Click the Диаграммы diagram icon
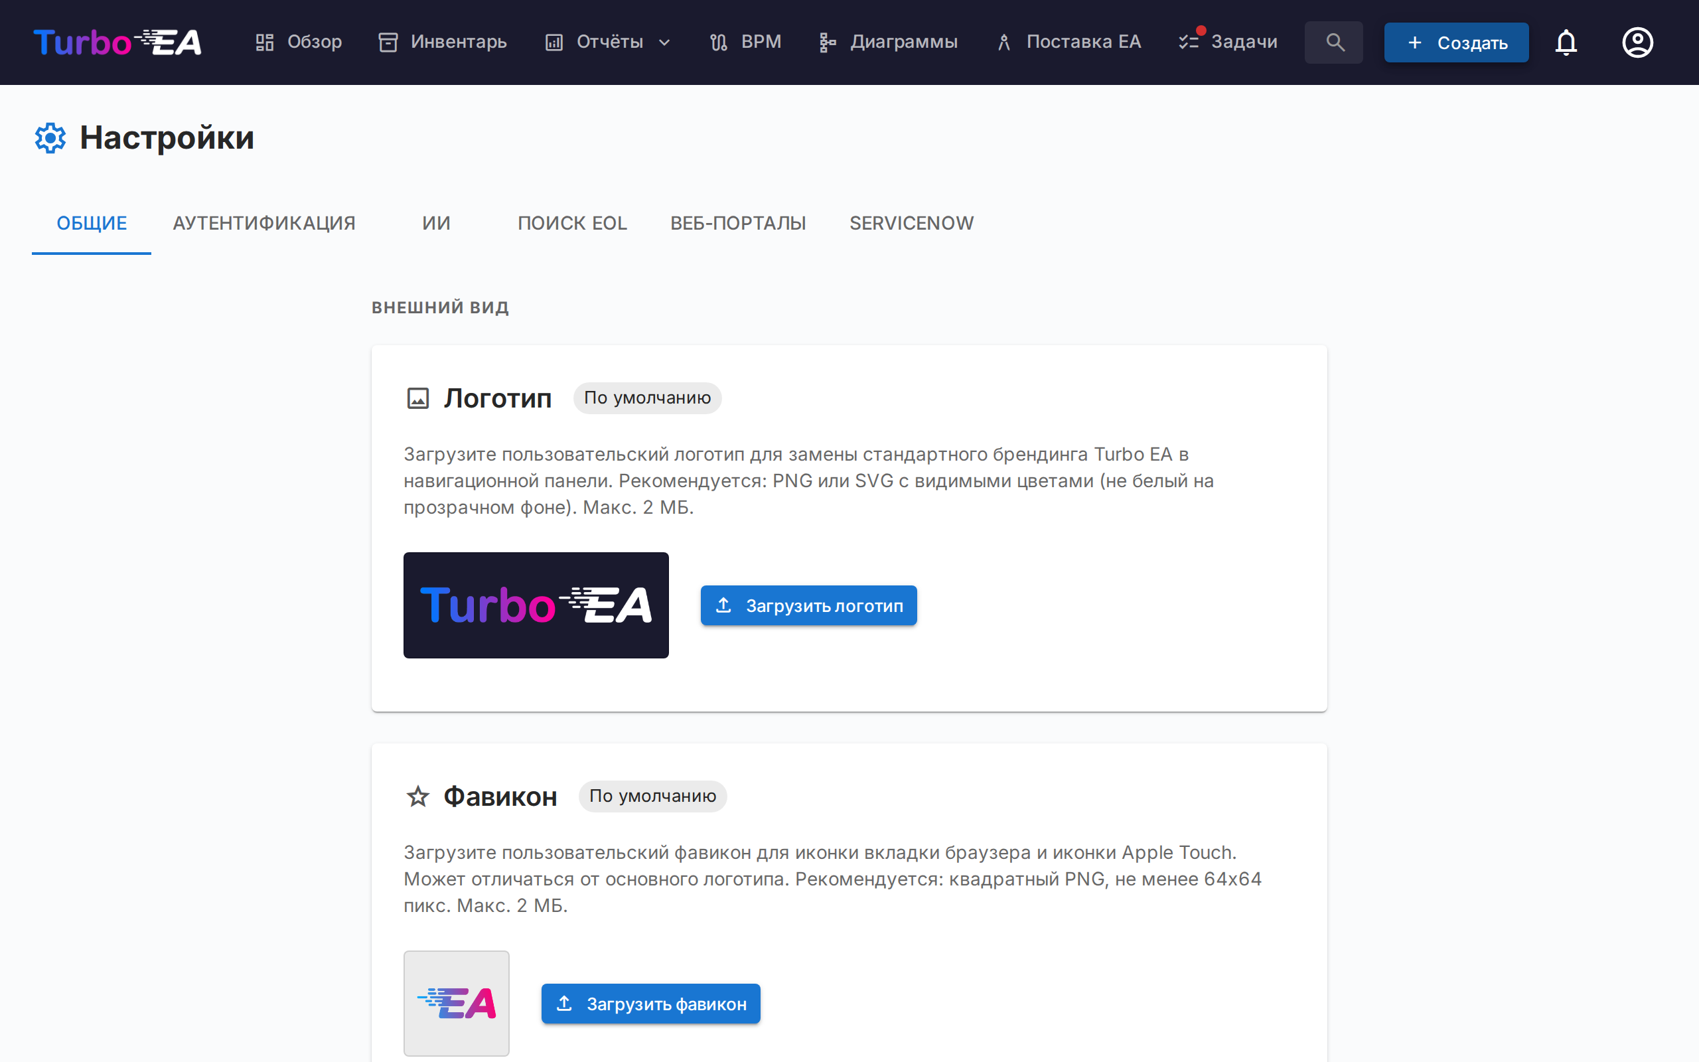This screenshot has width=1699, height=1062. 827,42
